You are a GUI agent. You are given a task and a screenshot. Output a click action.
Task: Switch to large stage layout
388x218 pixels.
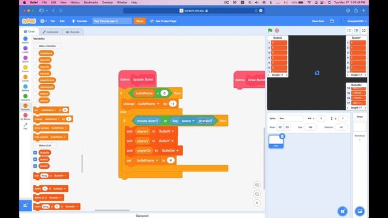coord(356,30)
